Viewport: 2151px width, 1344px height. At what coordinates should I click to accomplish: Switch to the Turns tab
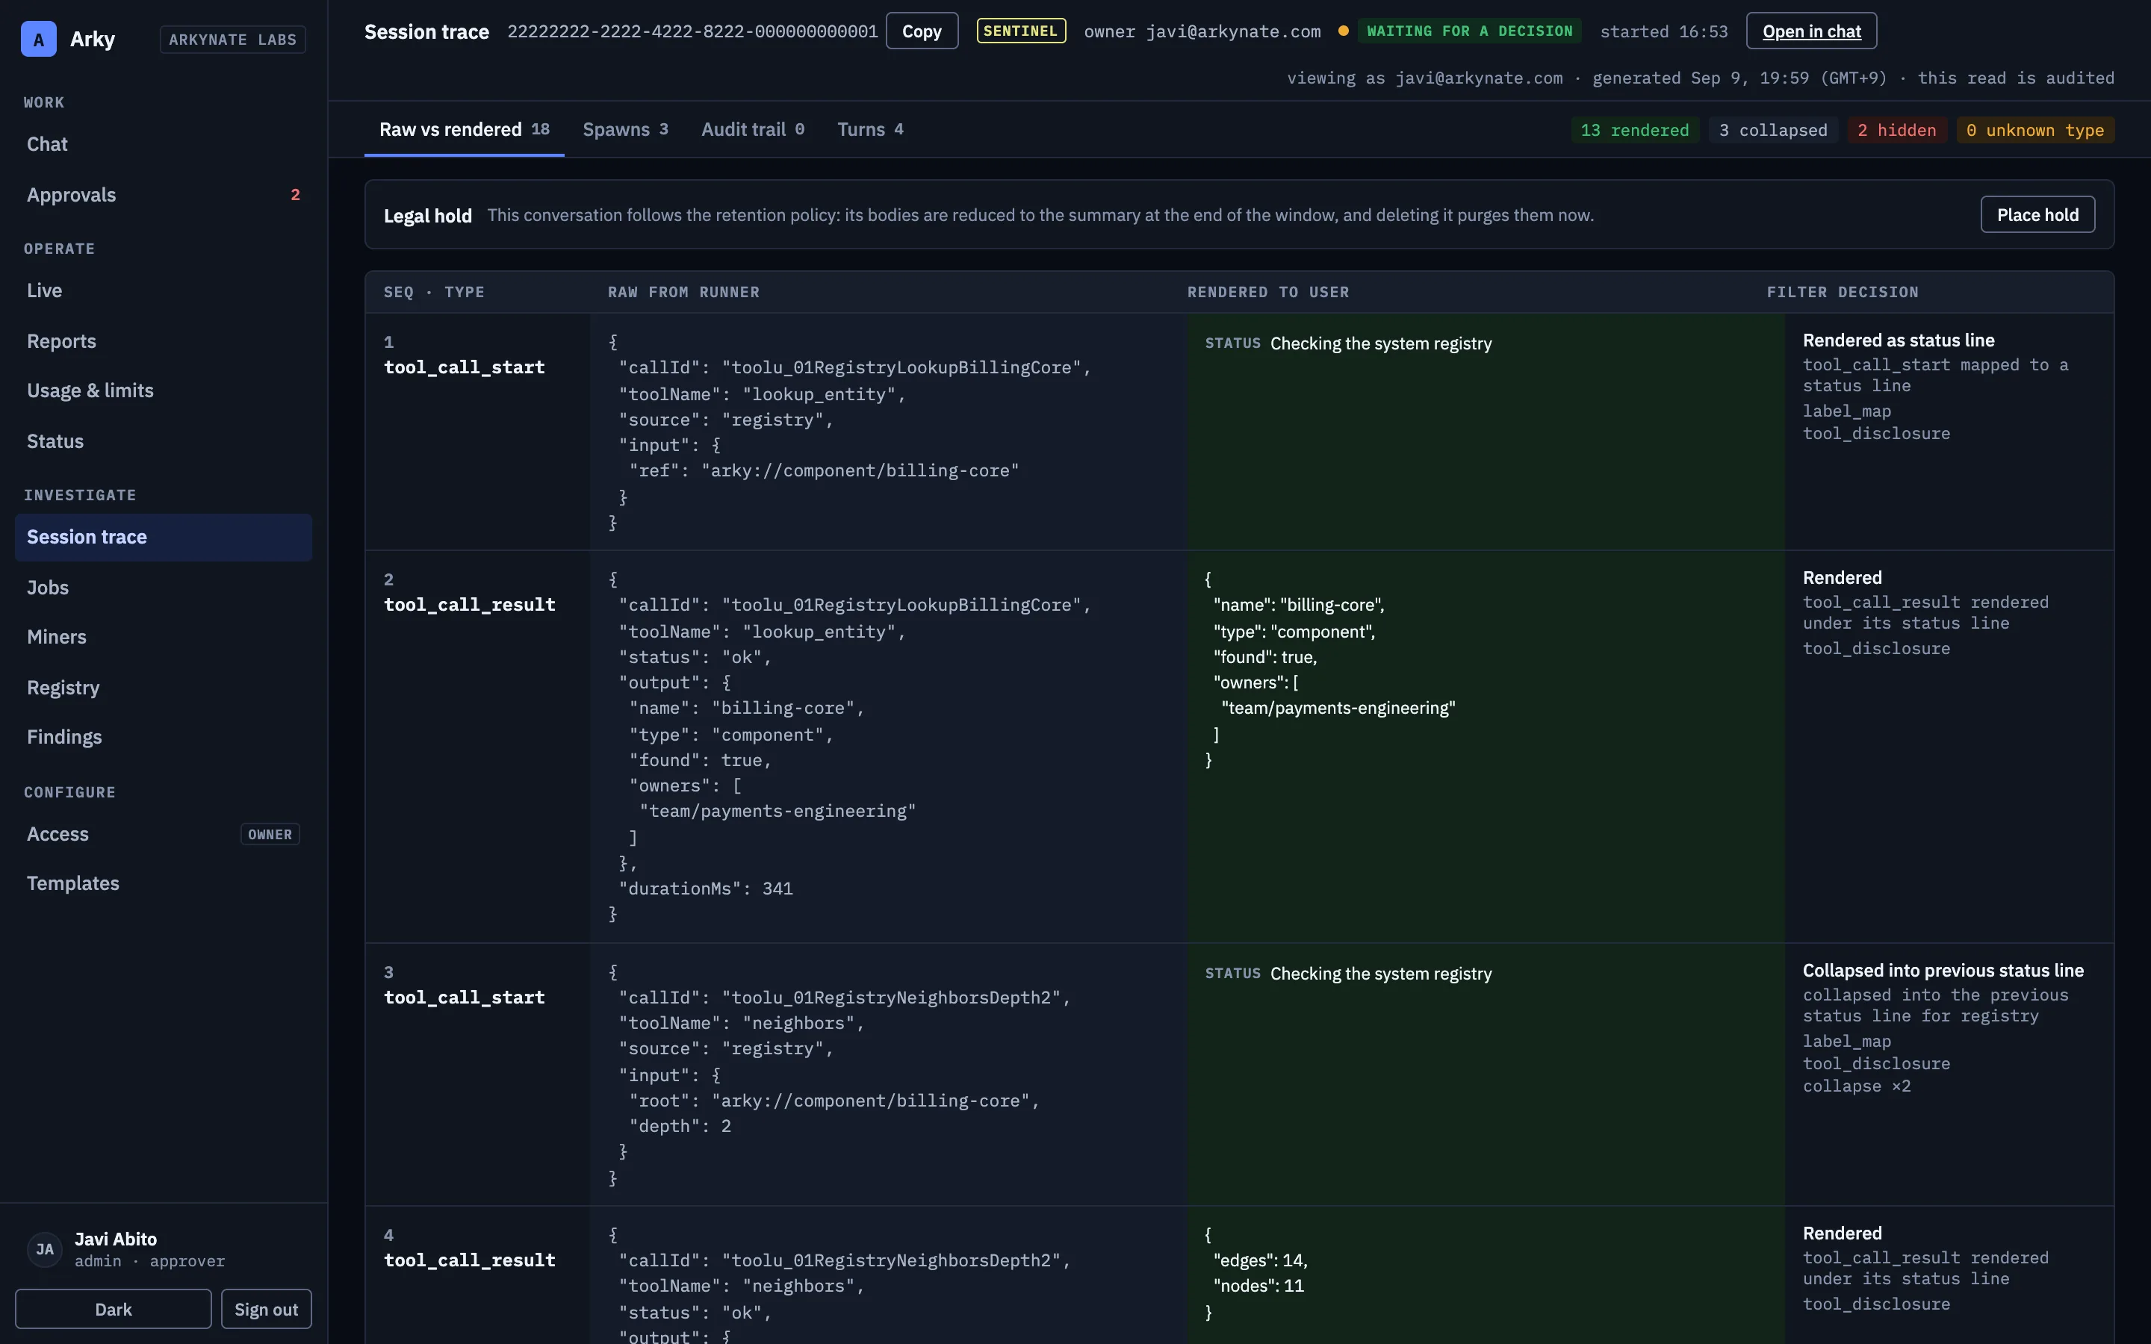coord(870,130)
